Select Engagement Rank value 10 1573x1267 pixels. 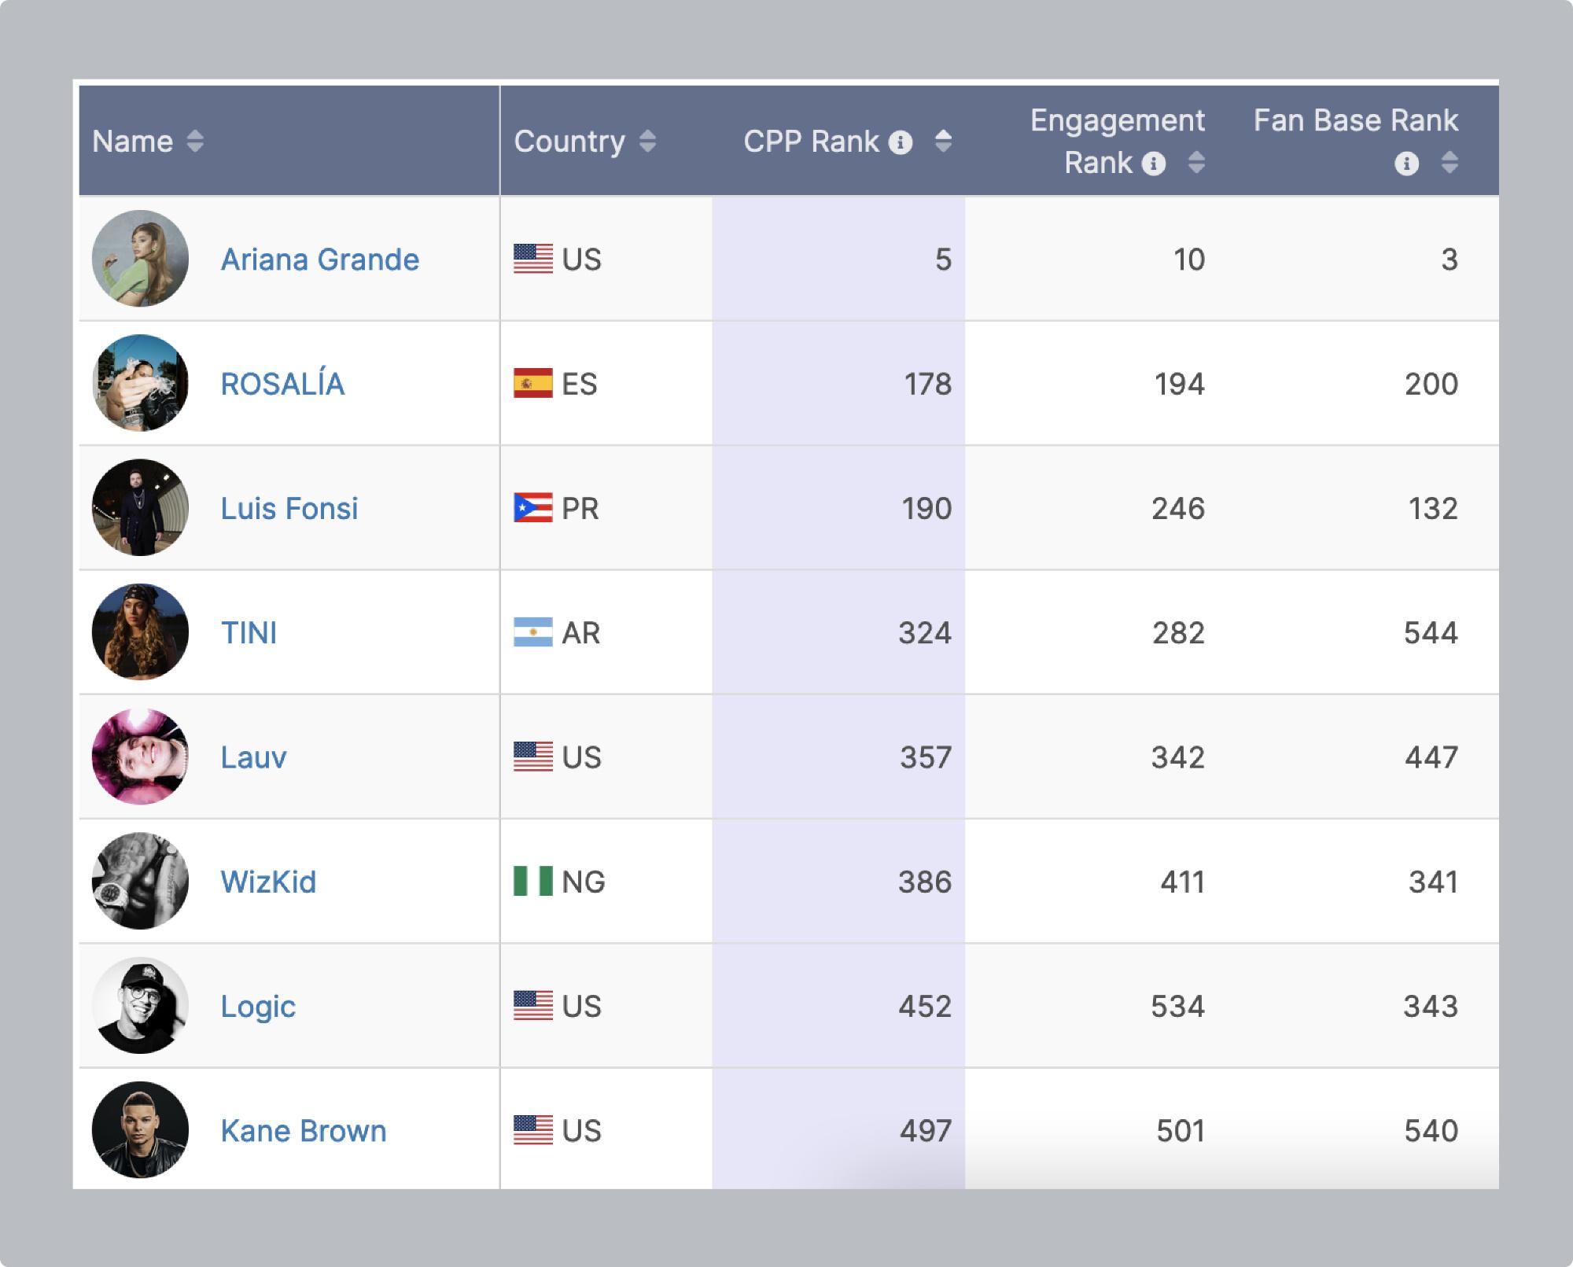point(1189,260)
